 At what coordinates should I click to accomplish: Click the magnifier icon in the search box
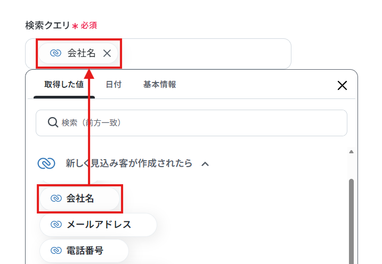coord(53,122)
